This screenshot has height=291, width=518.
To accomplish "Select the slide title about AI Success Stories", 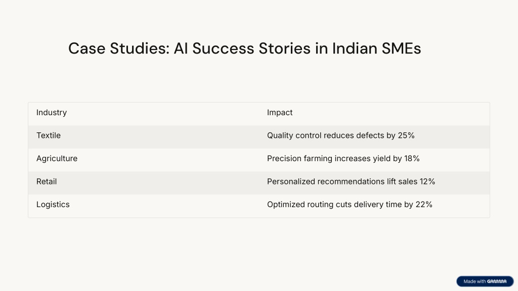I will 244,48.
